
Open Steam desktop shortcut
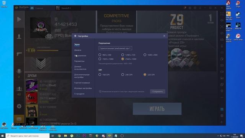tap(238, 15)
